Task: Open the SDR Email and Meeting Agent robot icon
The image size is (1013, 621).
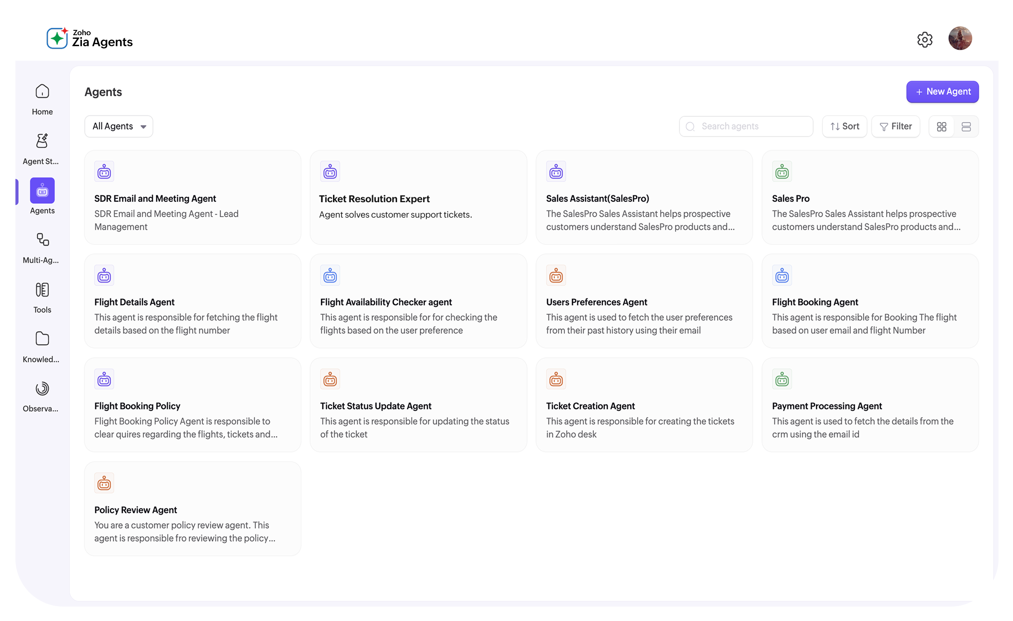Action: click(104, 171)
